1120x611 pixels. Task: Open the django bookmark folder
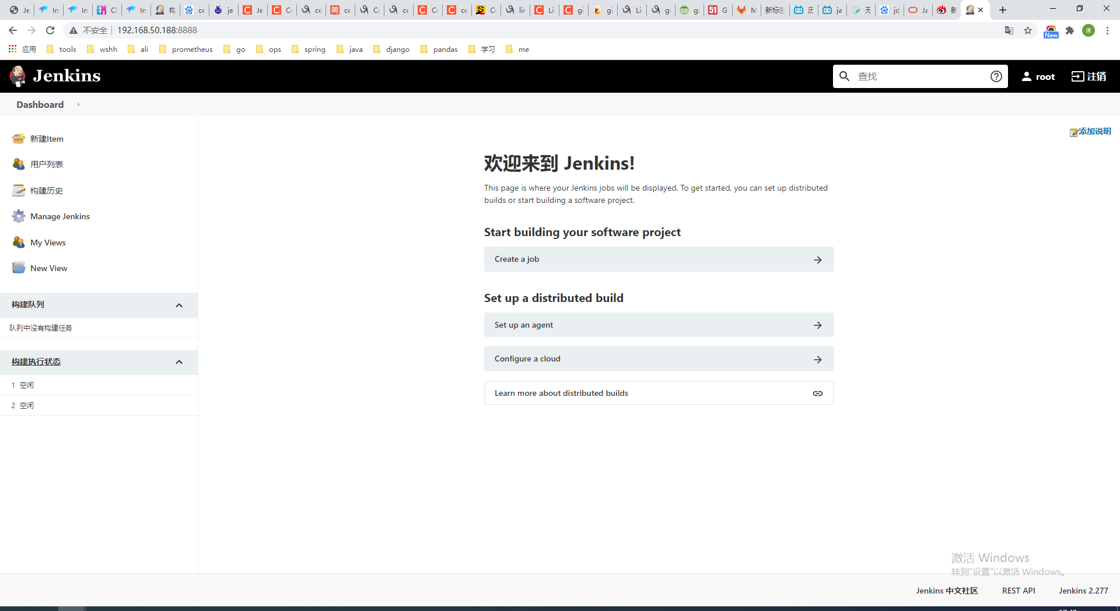click(391, 50)
